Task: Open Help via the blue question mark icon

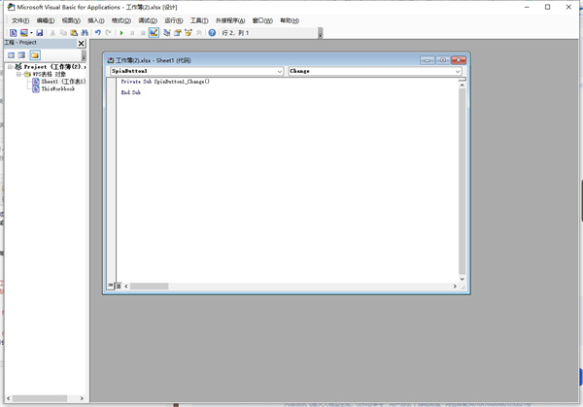Action: tap(212, 33)
